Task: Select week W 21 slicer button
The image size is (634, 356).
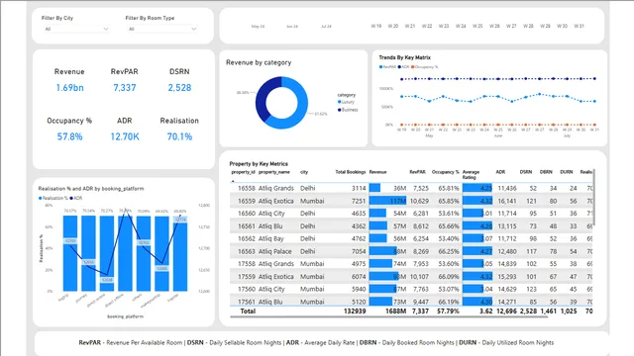Action: [x=410, y=26]
